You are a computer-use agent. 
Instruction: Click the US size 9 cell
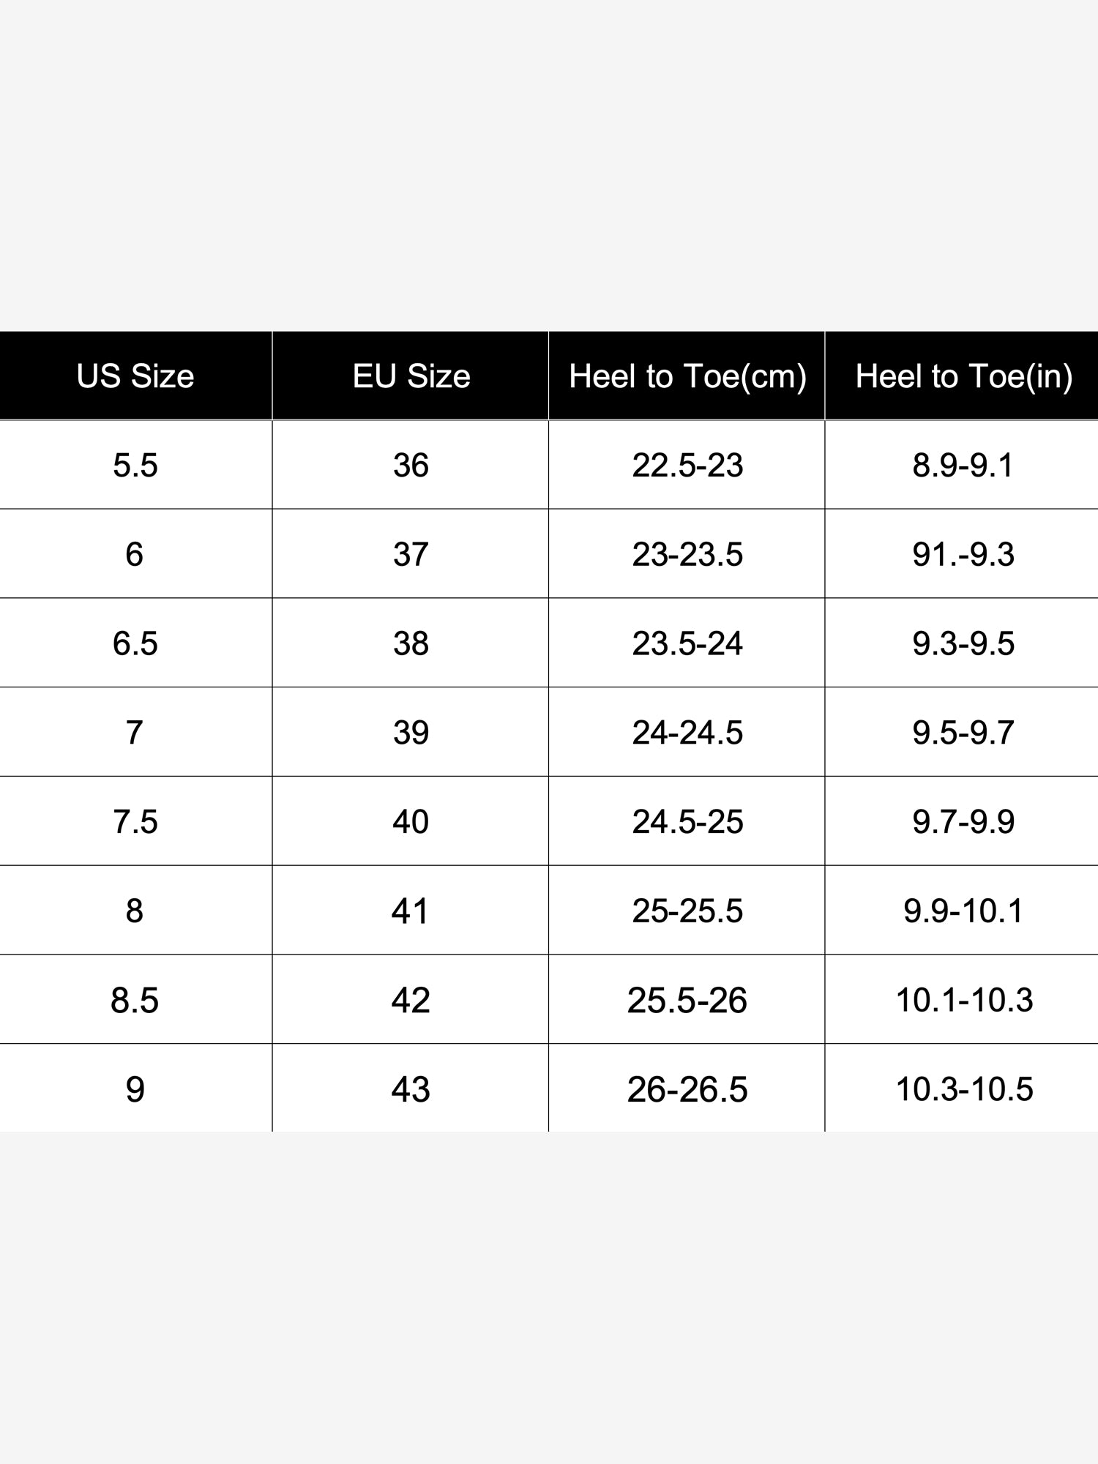pos(135,1088)
